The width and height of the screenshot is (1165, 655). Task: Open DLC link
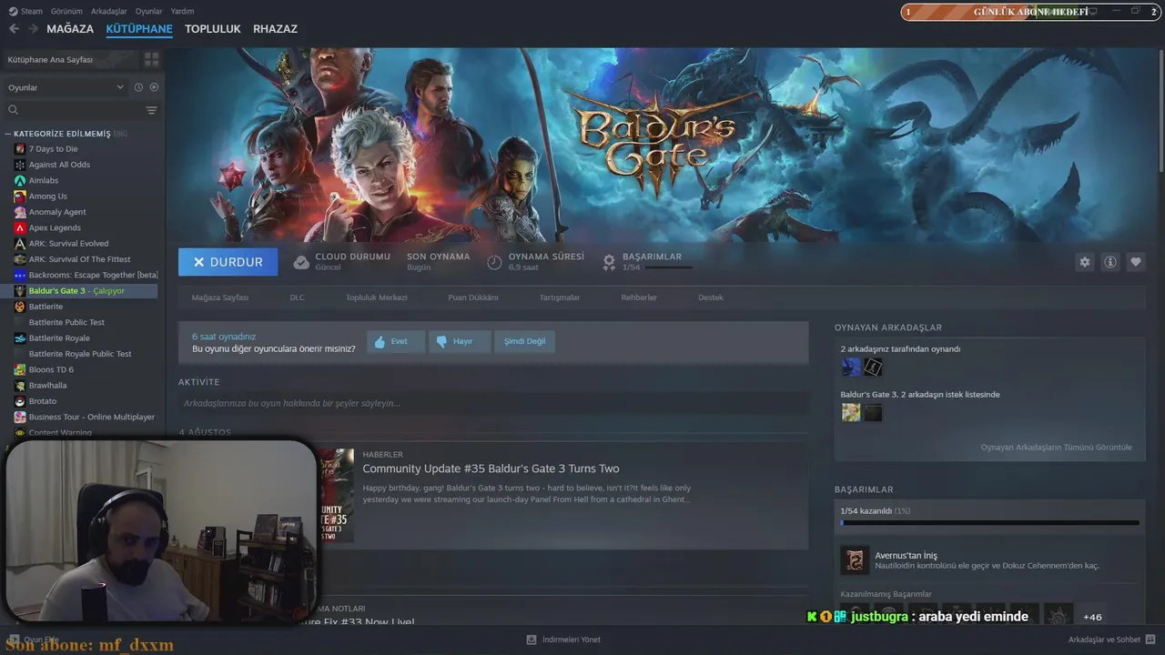tap(297, 297)
